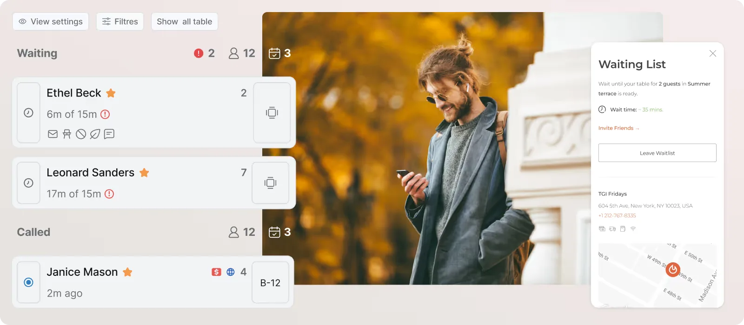Click Ethel Beck's leaf icon

click(95, 134)
